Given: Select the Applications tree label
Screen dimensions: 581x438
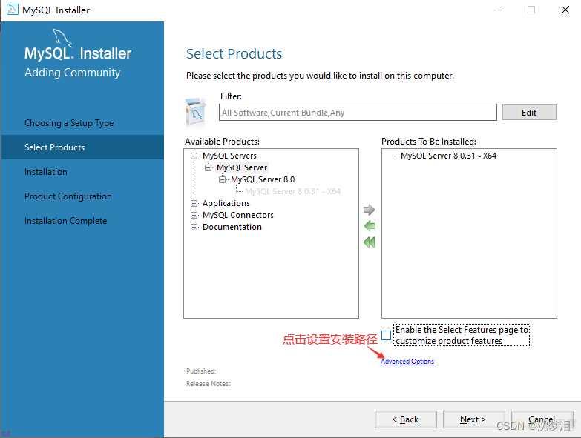Looking at the screenshot, I should pyautogui.click(x=226, y=203).
